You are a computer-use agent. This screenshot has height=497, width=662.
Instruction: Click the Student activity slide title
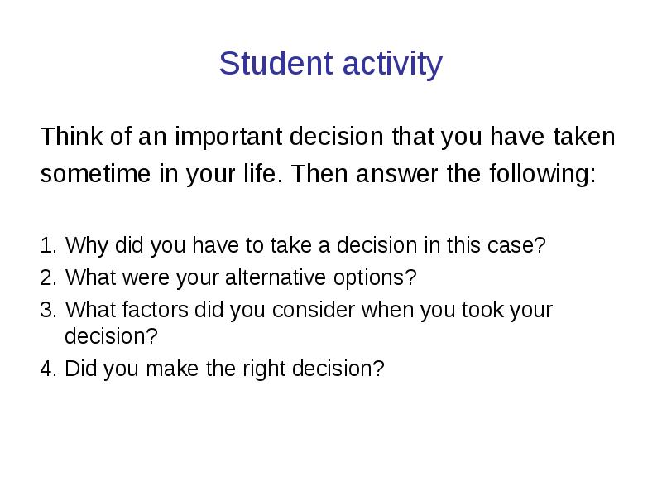tap(330, 64)
